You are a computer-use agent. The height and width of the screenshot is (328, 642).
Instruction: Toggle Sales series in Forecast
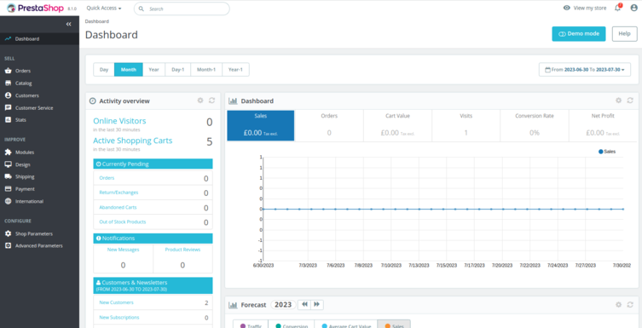[x=394, y=324]
